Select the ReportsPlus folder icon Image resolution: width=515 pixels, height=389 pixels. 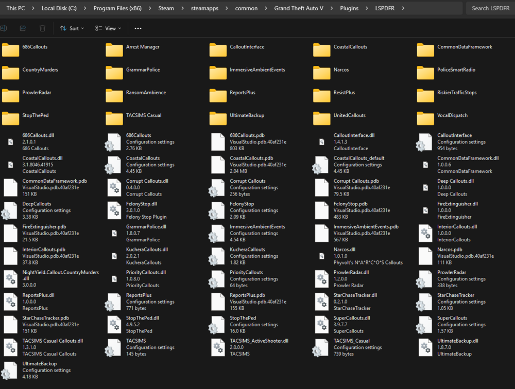(218, 96)
